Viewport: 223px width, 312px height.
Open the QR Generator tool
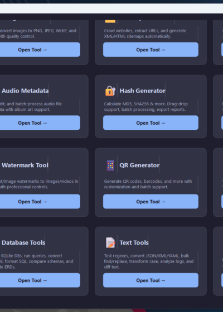(151, 202)
